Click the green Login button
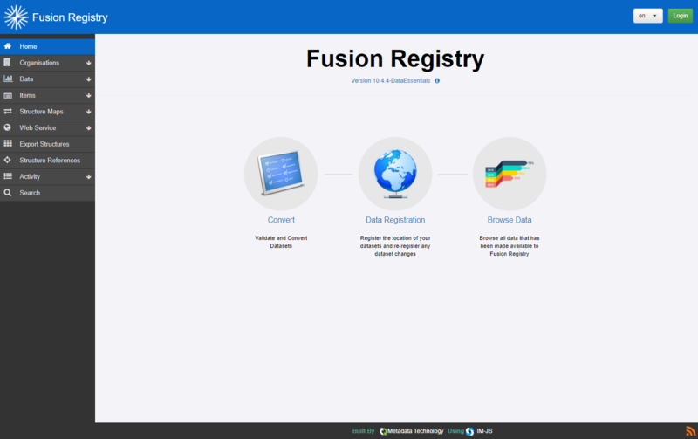 pos(681,16)
